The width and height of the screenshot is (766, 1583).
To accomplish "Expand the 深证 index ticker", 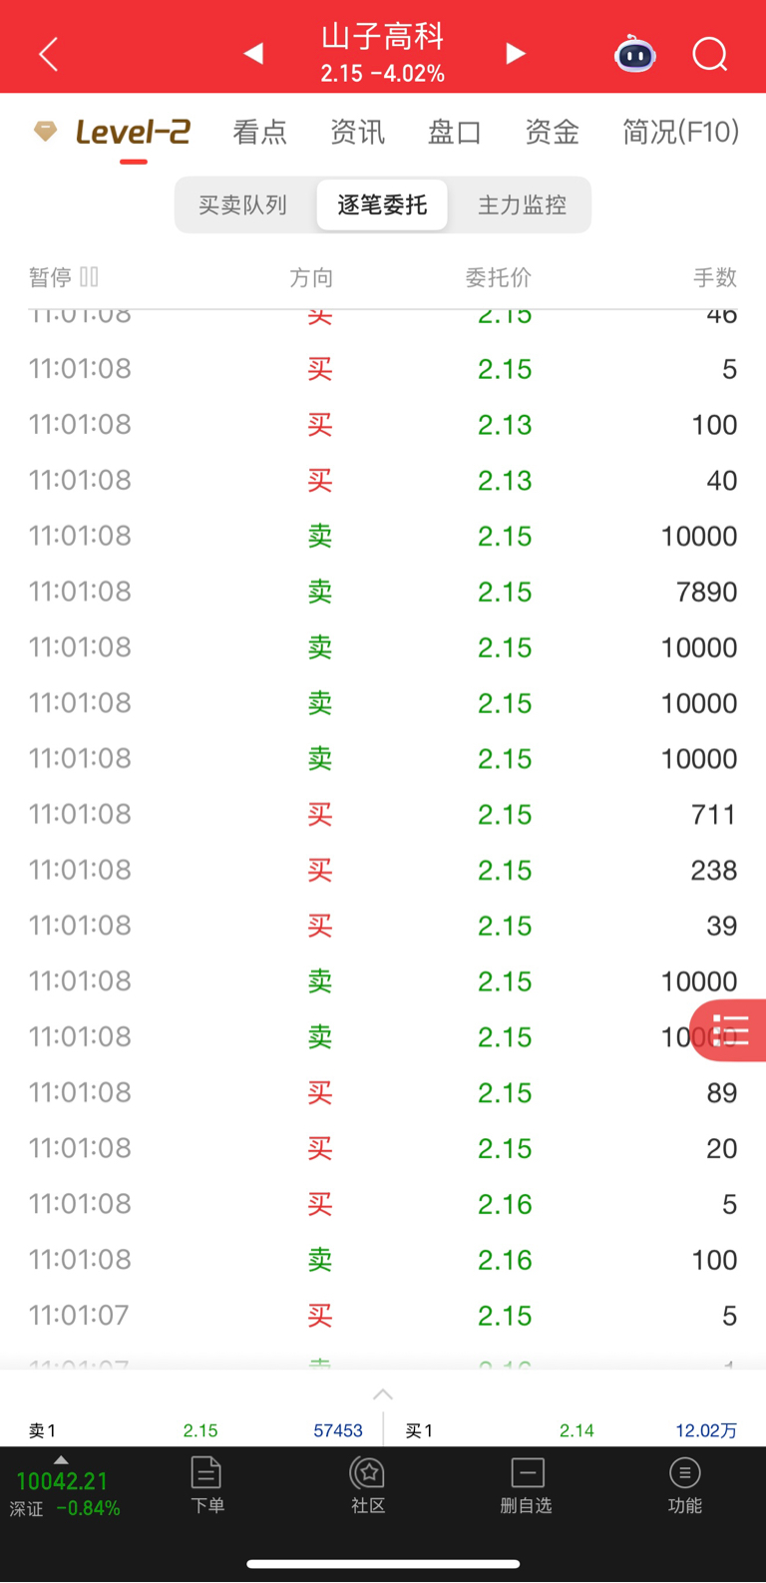I will (65, 1493).
